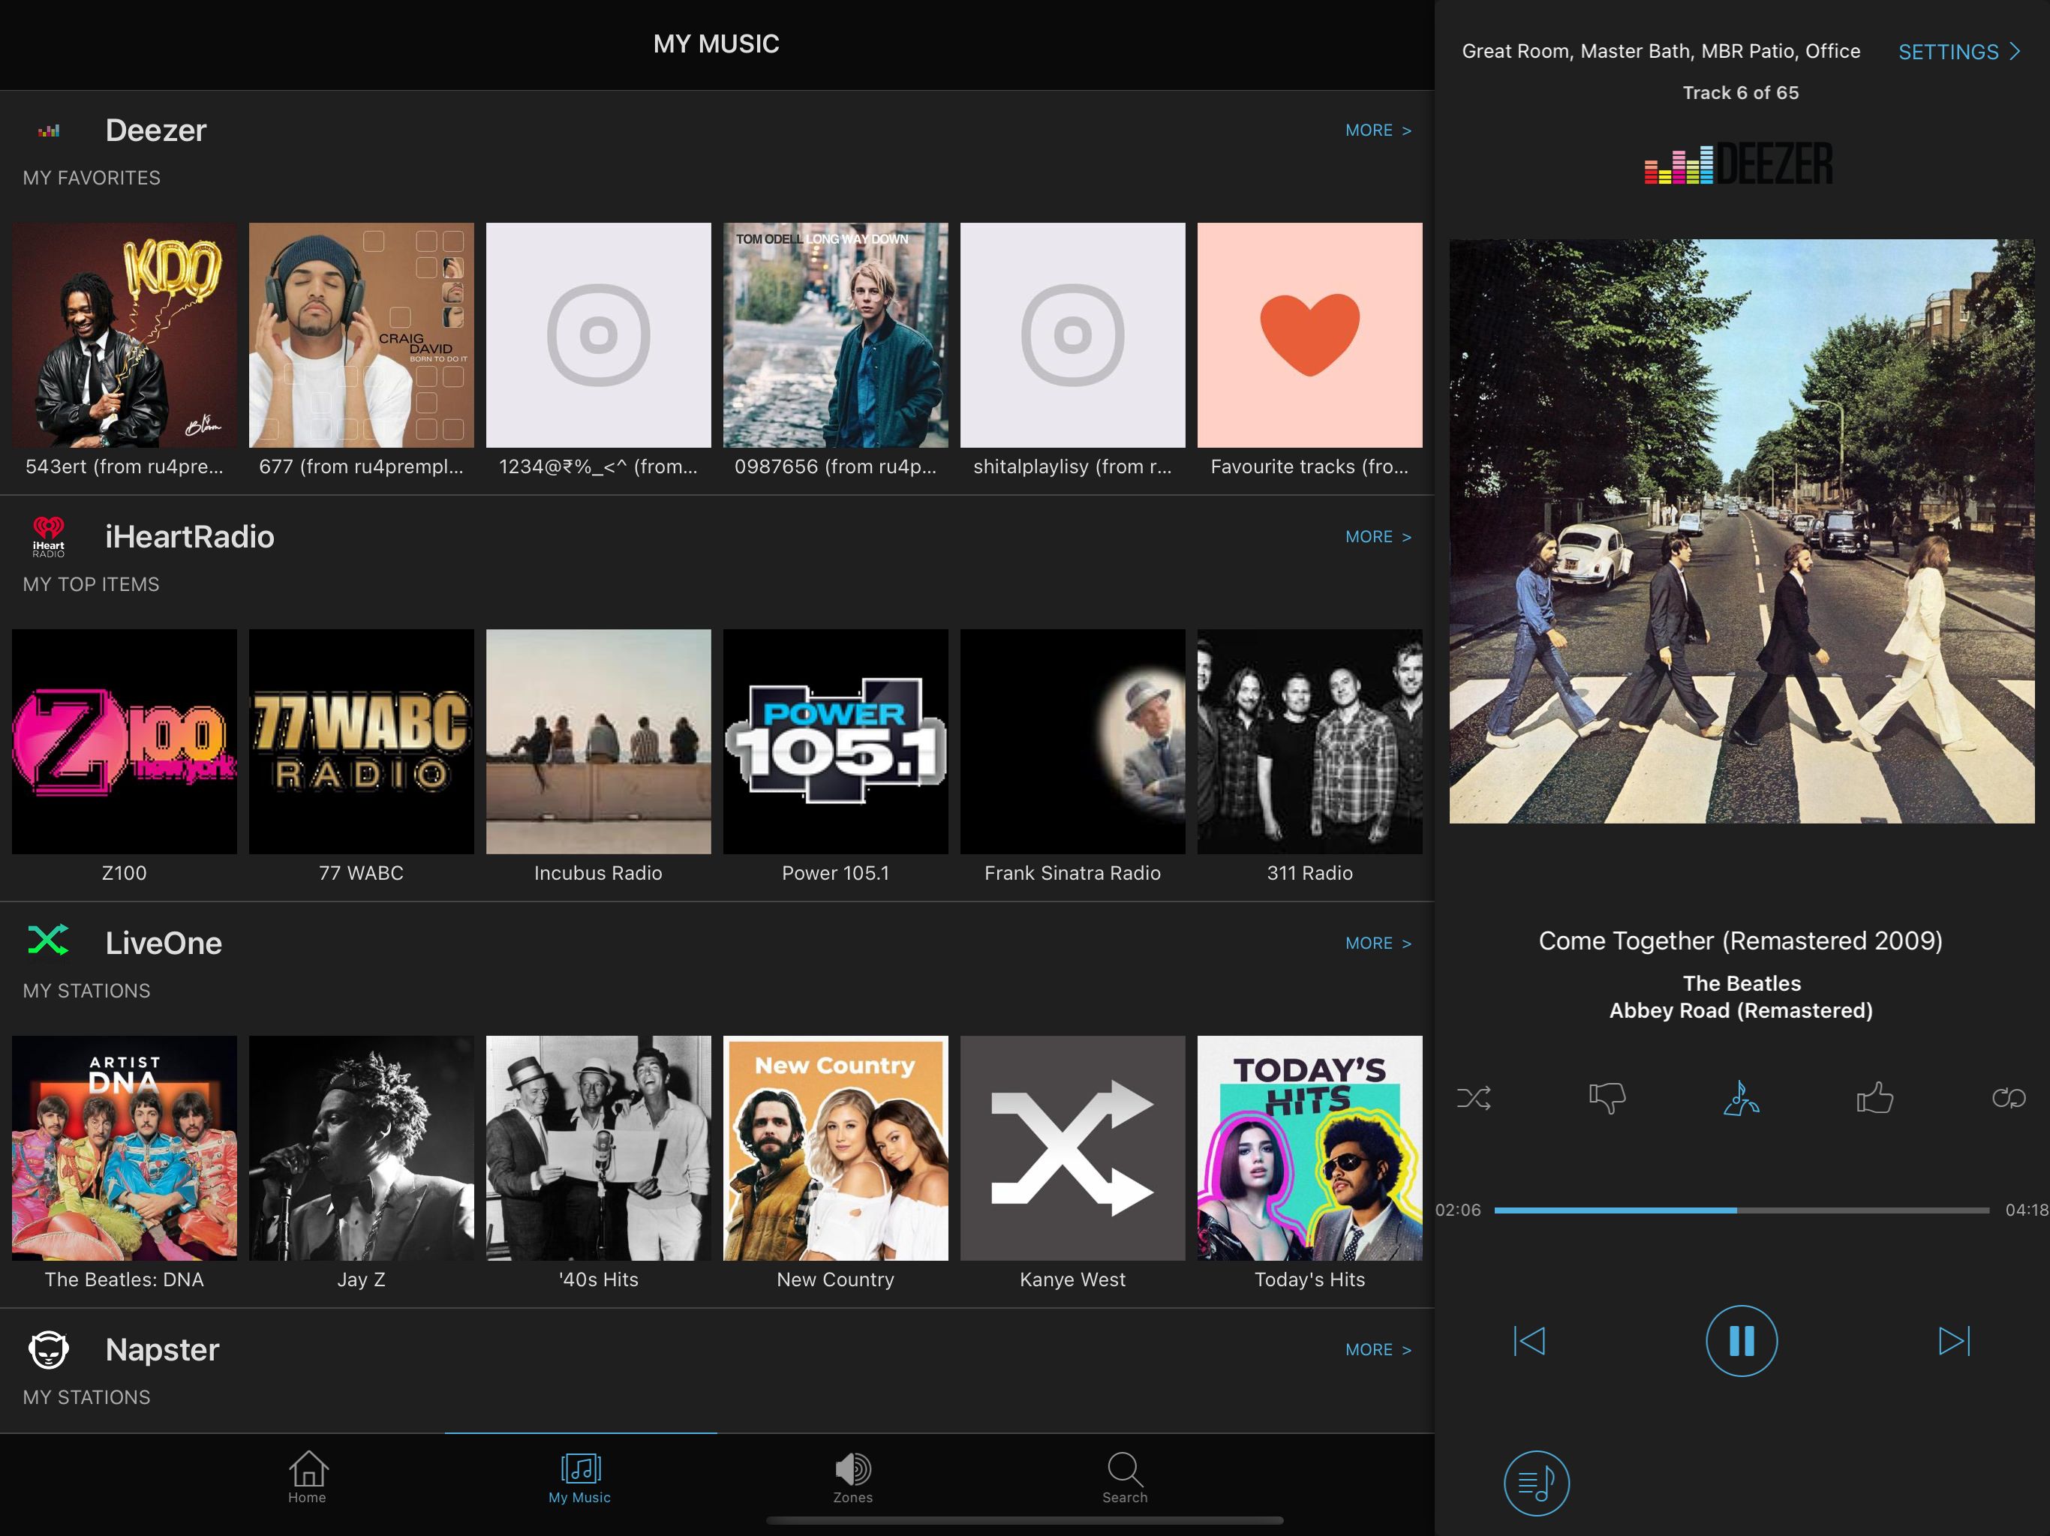The height and width of the screenshot is (1536, 2050).
Task: Play the Power 105.1 station
Action: [836, 742]
